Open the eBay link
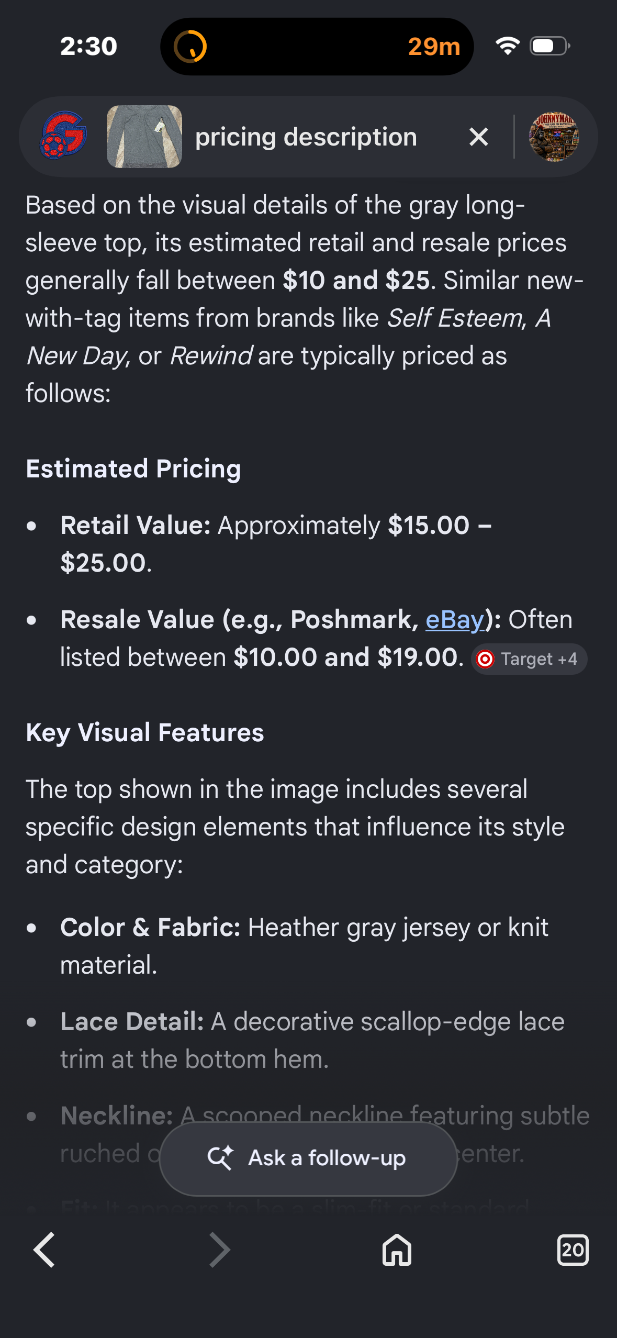 (455, 620)
